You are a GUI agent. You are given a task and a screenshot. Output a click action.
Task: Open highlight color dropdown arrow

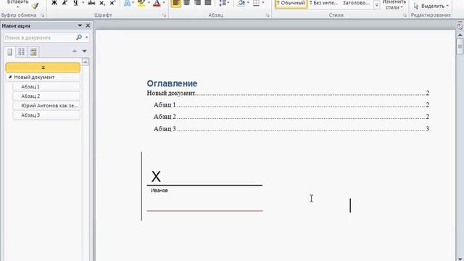pos(149,3)
